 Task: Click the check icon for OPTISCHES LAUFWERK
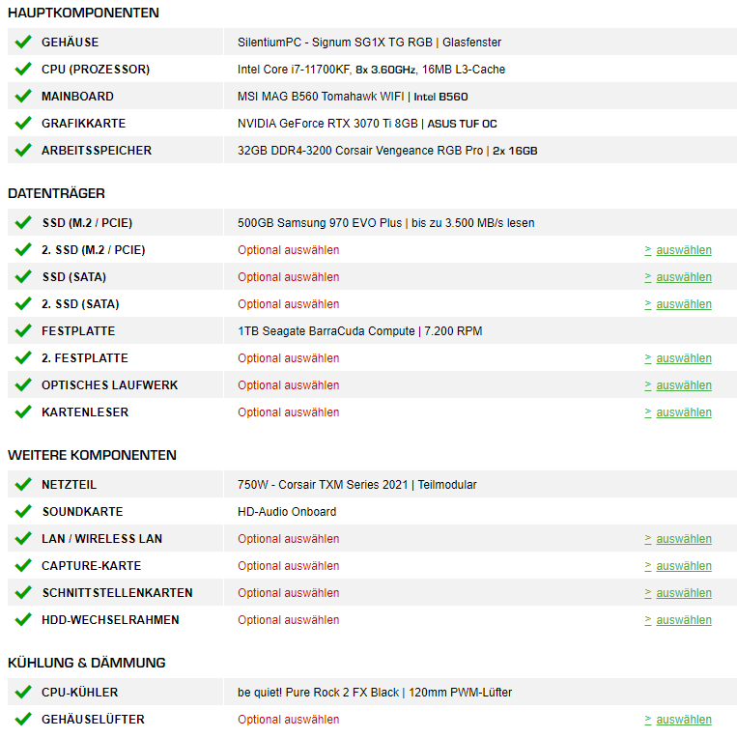tap(23, 384)
